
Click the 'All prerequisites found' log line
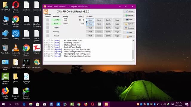[73, 40]
